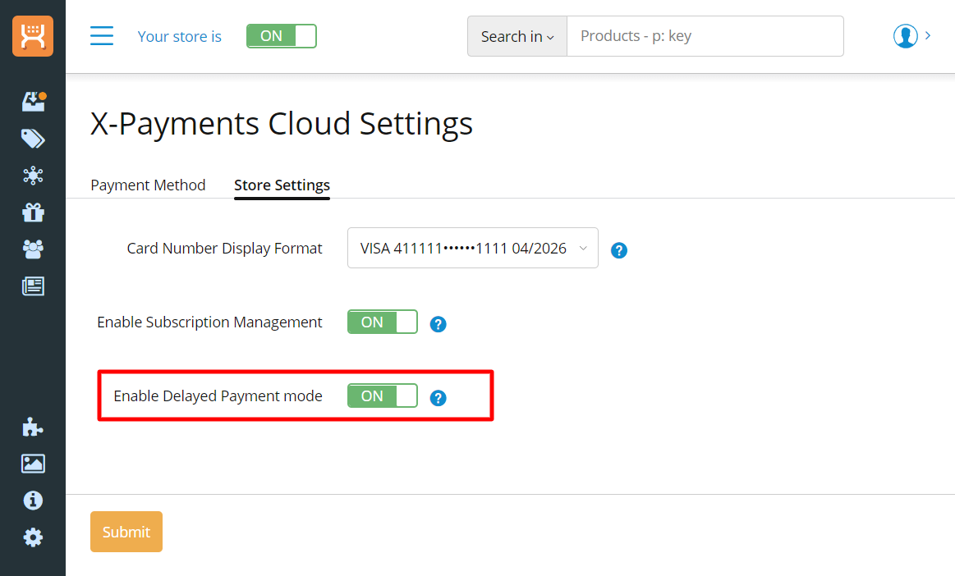
Task: Open the System info sidebar icon
Action: coord(33,501)
